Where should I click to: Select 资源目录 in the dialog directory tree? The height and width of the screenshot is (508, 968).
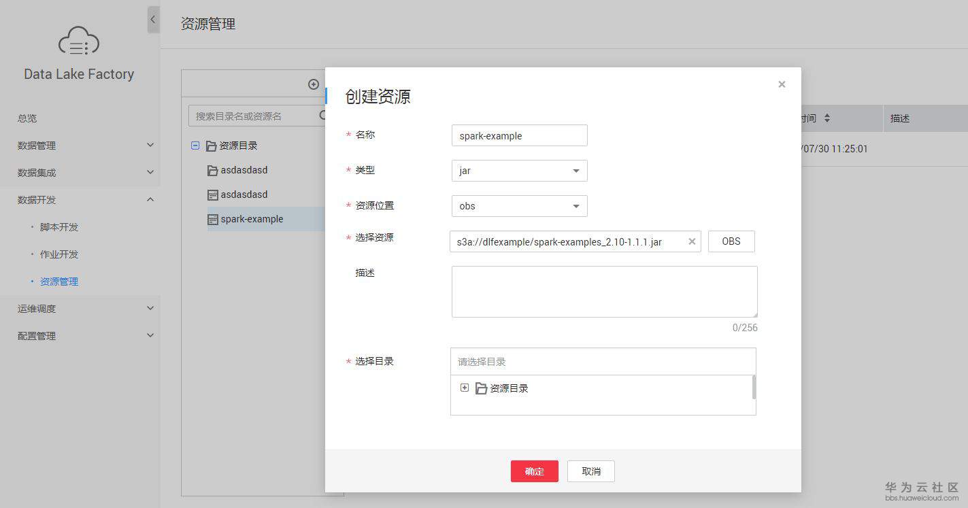509,388
